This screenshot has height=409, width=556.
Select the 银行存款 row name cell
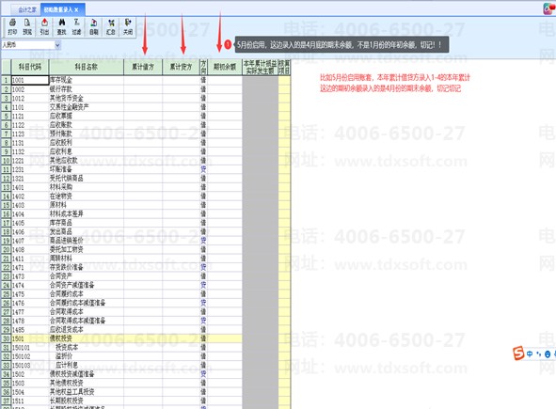pyautogui.click(x=87, y=89)
